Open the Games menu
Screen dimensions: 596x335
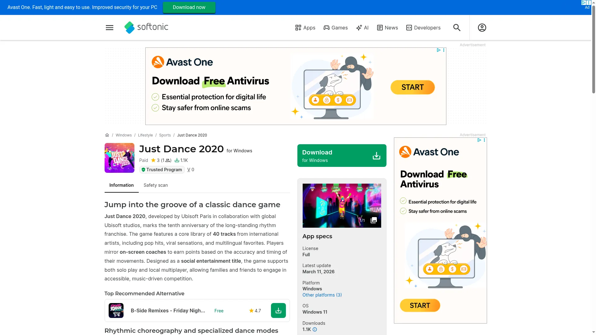pyautogui.click(x=336, y=28)
